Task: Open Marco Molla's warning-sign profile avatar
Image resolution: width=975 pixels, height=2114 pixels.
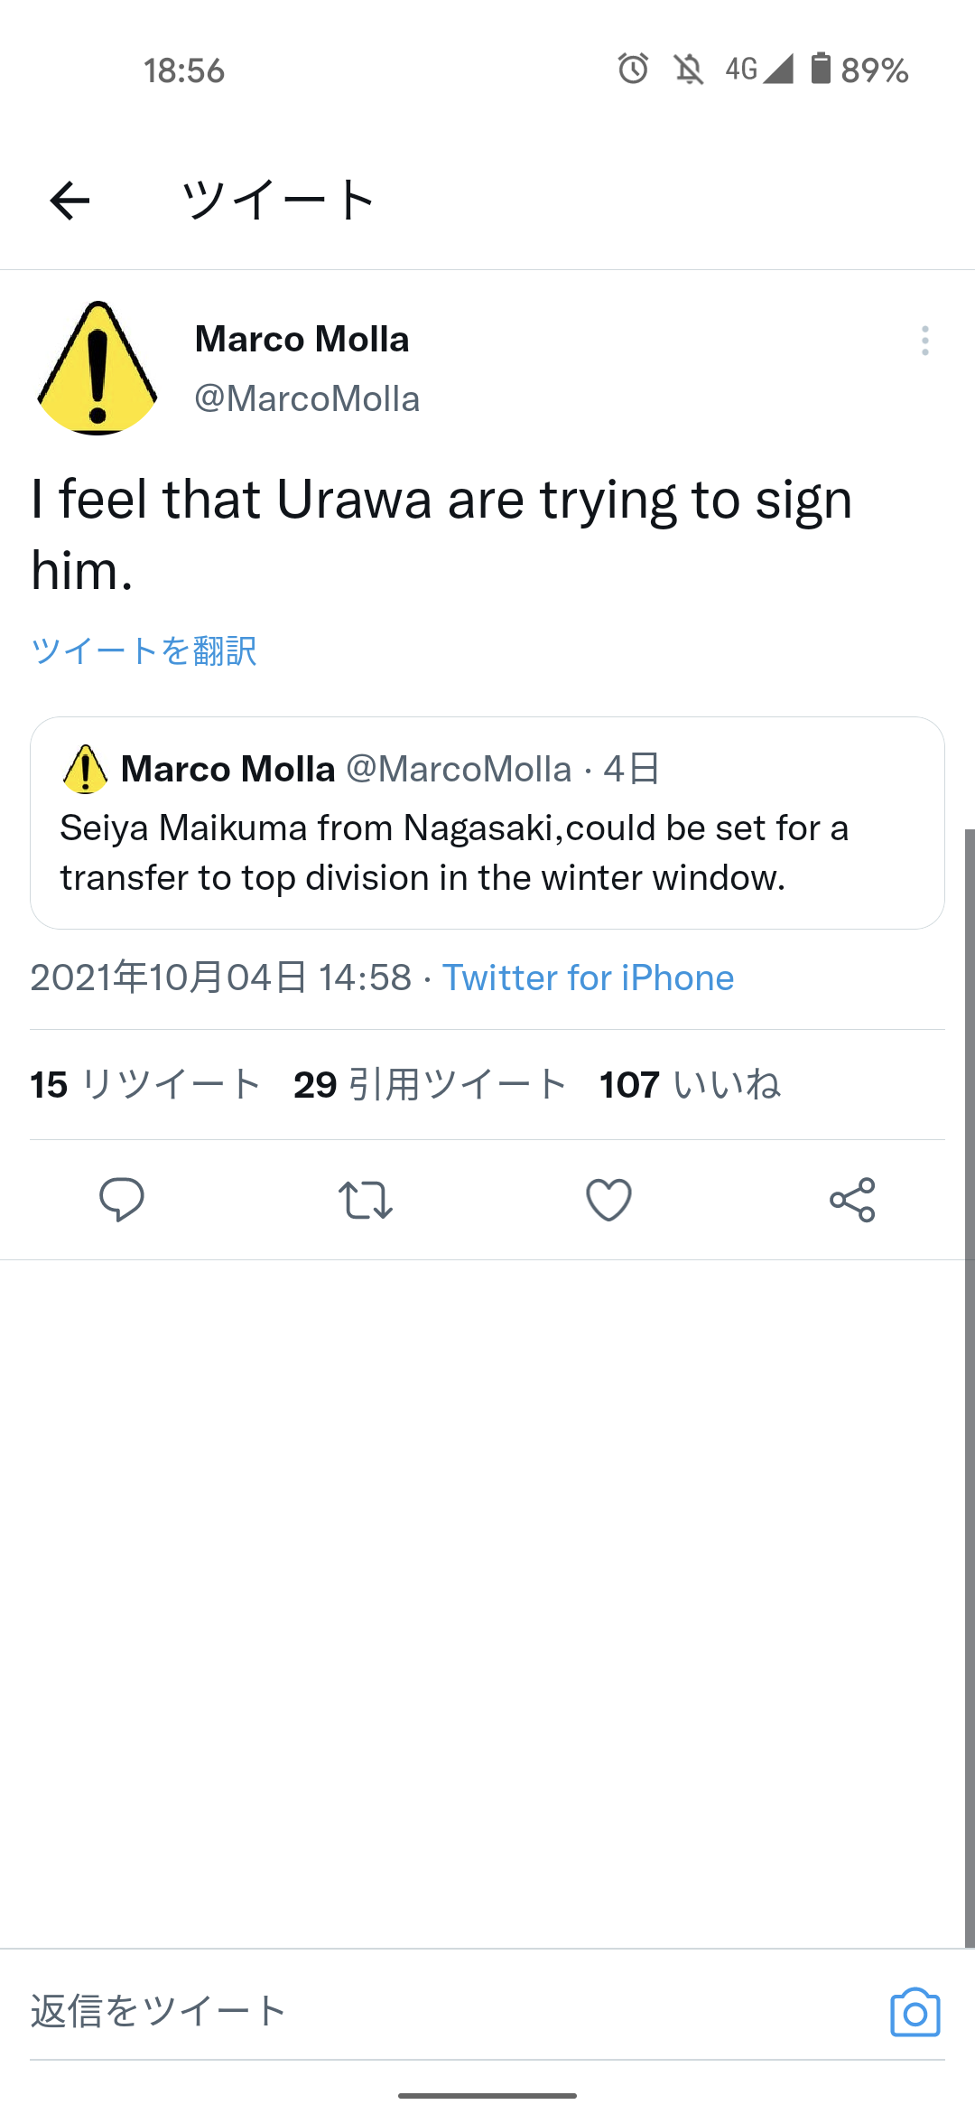Action: coord(97,368)
